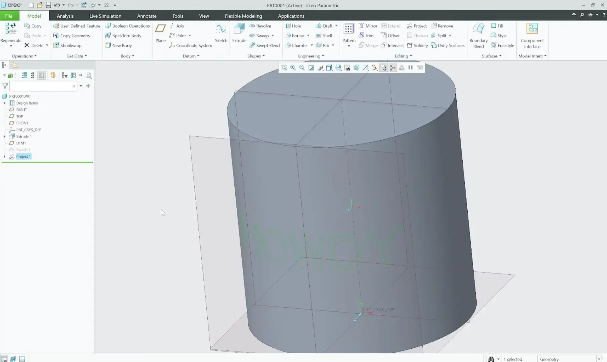Click the Repaint icon in graphics toolbar
607x362 pixels.
(311, 68)
